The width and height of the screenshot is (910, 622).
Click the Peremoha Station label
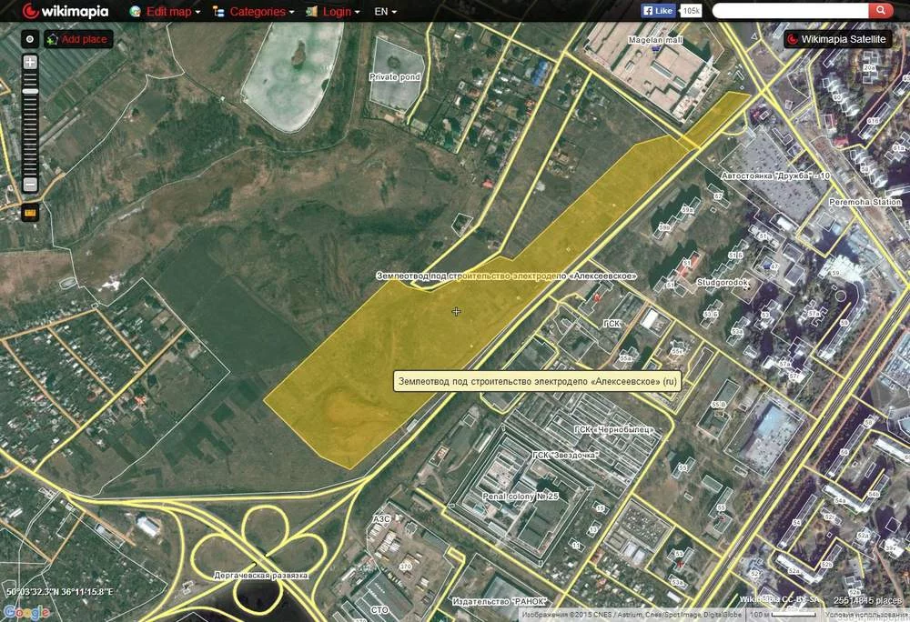[x=864, y=202]
